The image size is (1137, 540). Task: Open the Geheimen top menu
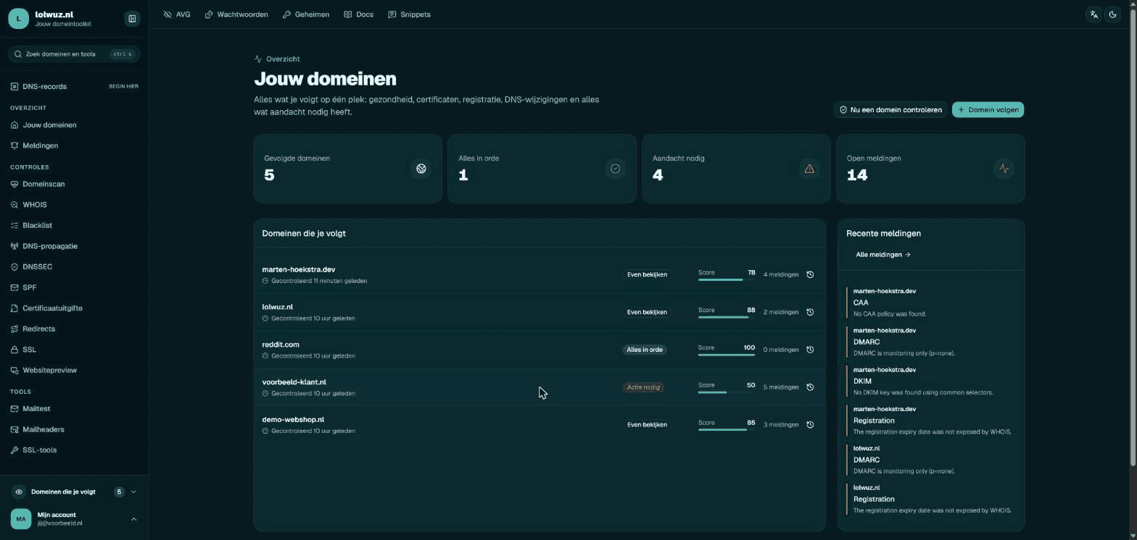[306, 14]
